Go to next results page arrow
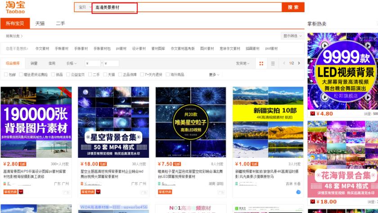 click(x=299, y=63)
